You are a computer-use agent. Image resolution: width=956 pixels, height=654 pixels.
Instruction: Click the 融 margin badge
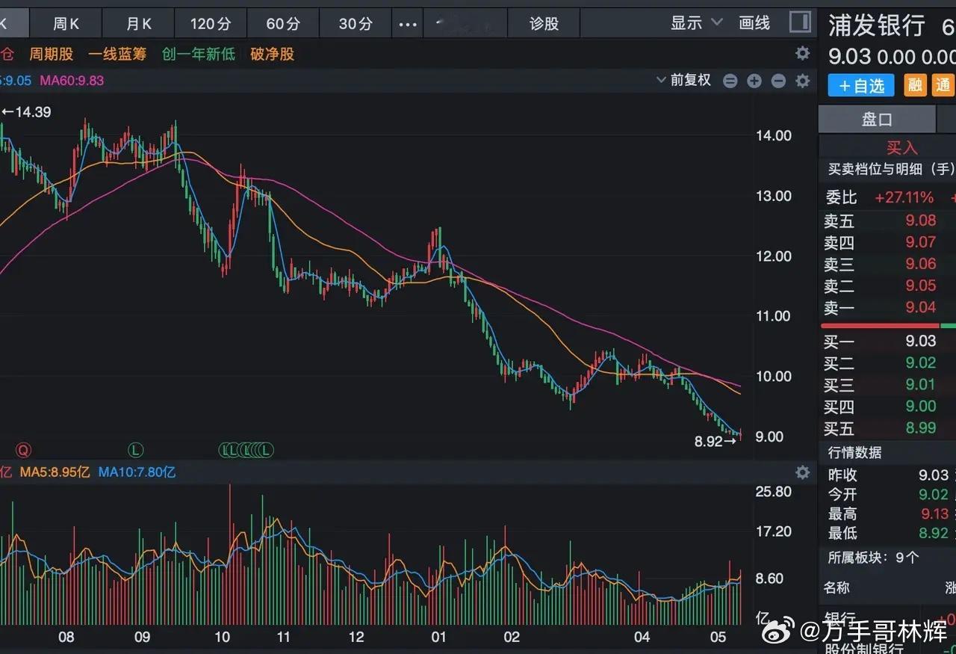click(x=915, y=86)
